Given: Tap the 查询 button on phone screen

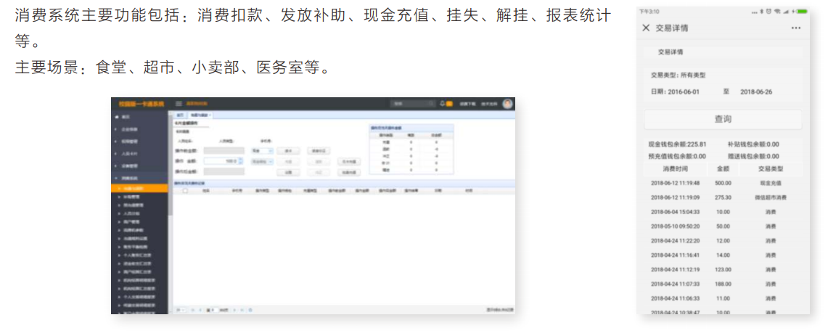Looking at the screenshot, I should coord(723,119).
